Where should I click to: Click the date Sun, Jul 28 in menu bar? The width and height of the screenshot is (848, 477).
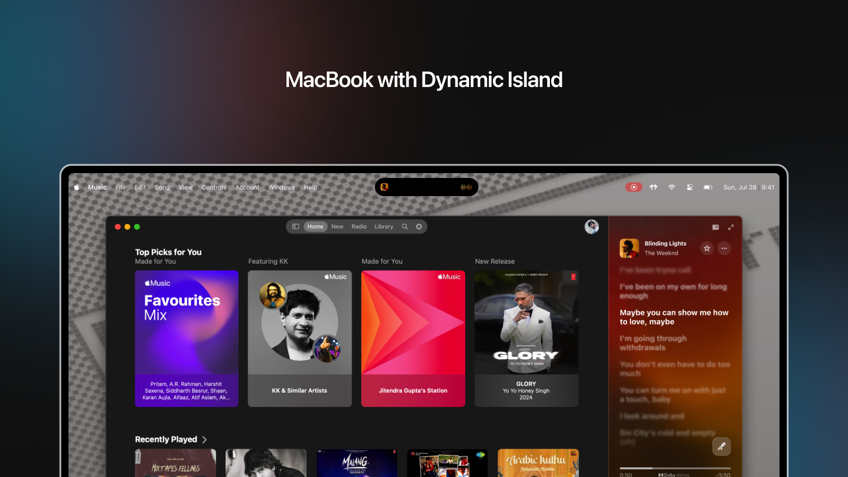tap(740, 187)
